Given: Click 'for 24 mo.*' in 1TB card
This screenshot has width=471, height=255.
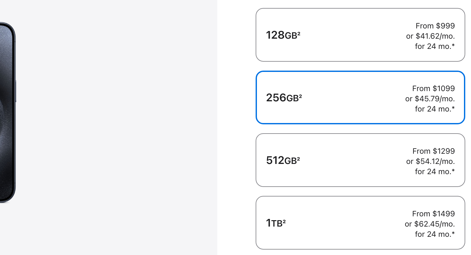Looking at the screenshot, I should [x=435, y=234].
